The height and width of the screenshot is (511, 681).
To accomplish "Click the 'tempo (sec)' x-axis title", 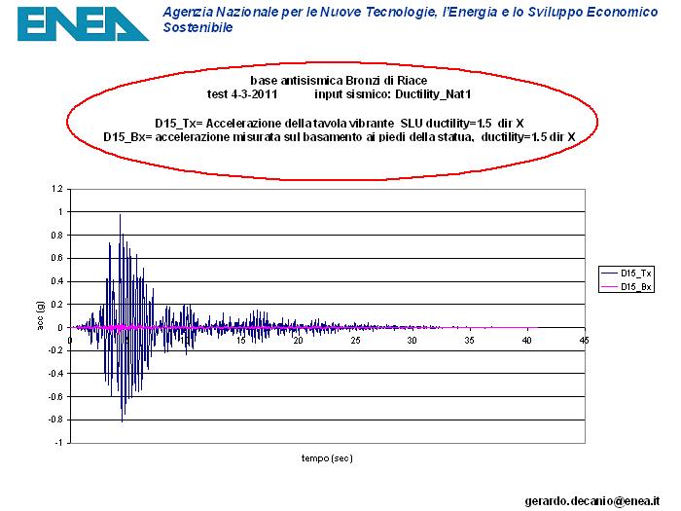I will tap(327, 456).
